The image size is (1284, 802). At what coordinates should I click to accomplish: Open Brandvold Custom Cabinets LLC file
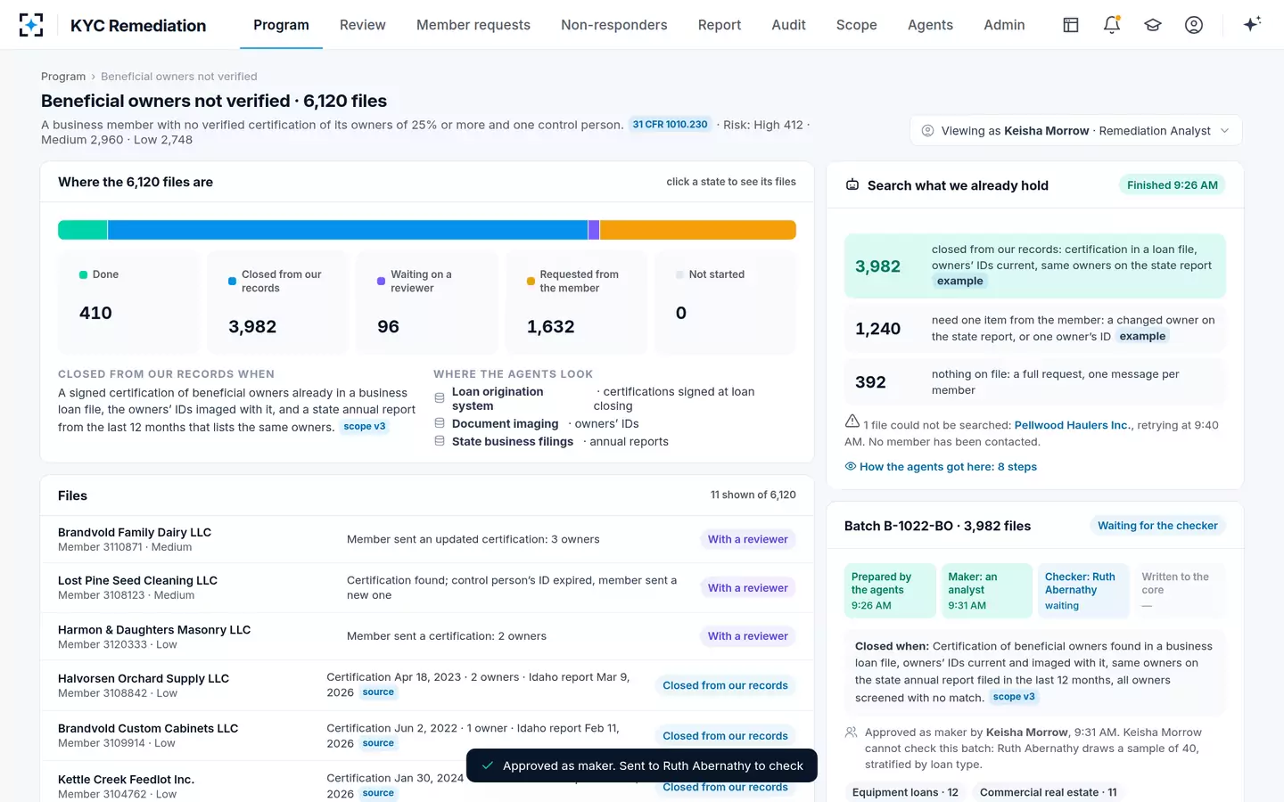[x=427, y=735]
